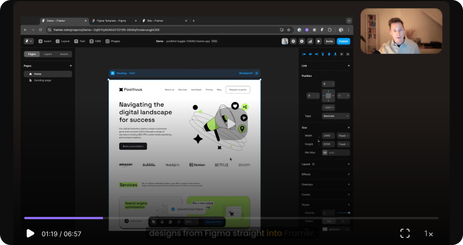Viewport: 463px width, 245px height.
Task: Add a Link with the plus icon
Action: tap(349, 66)
